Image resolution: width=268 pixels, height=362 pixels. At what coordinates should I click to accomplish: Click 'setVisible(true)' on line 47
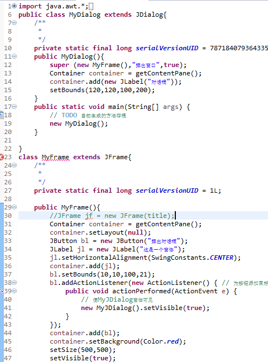pos(80,358)
